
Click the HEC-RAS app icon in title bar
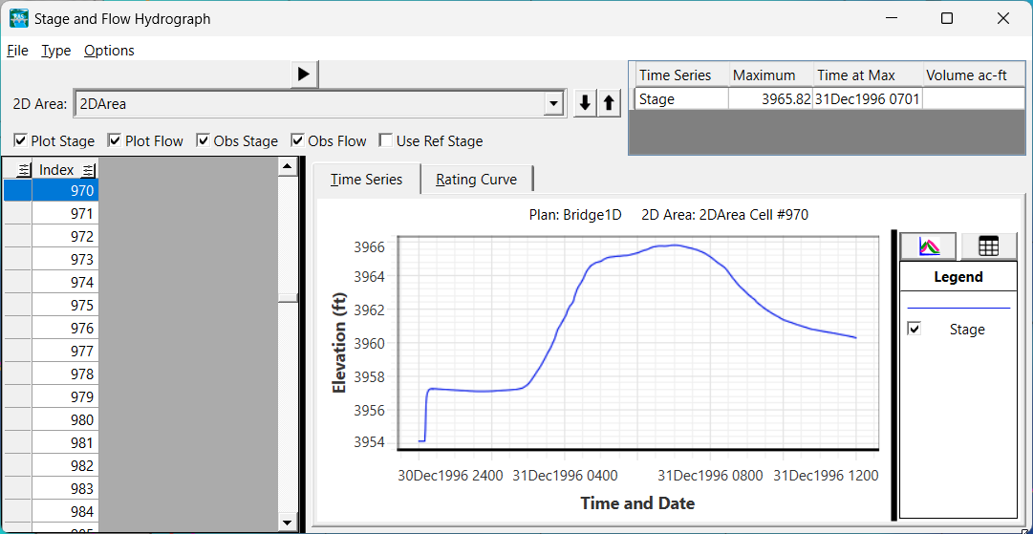18,18
